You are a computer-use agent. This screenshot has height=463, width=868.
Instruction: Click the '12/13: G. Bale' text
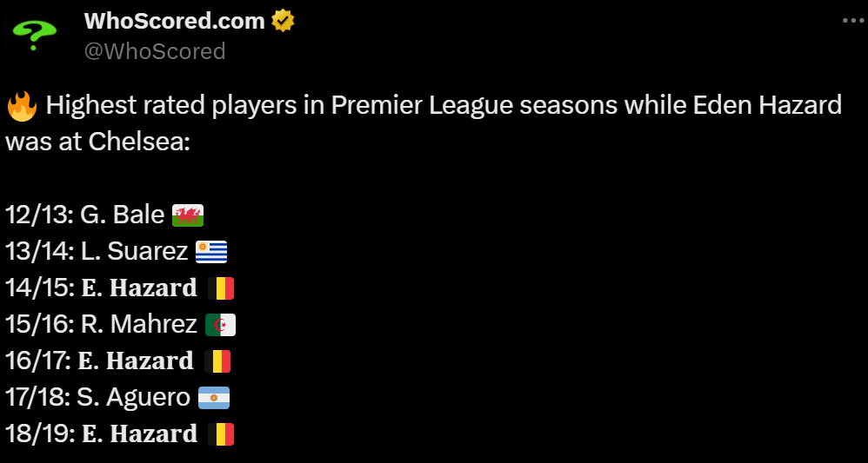pos(84,215)
